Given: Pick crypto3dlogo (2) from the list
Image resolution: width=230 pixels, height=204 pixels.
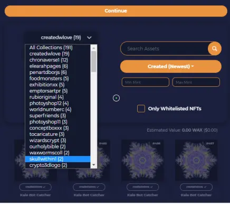Looking at the screenshot, I should pos(57,165).
